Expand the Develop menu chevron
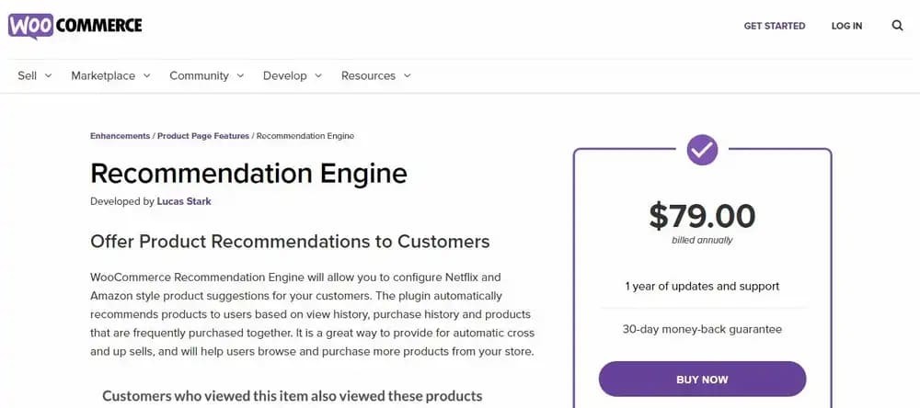Viewport: 920px width, 408px height. 318,75
